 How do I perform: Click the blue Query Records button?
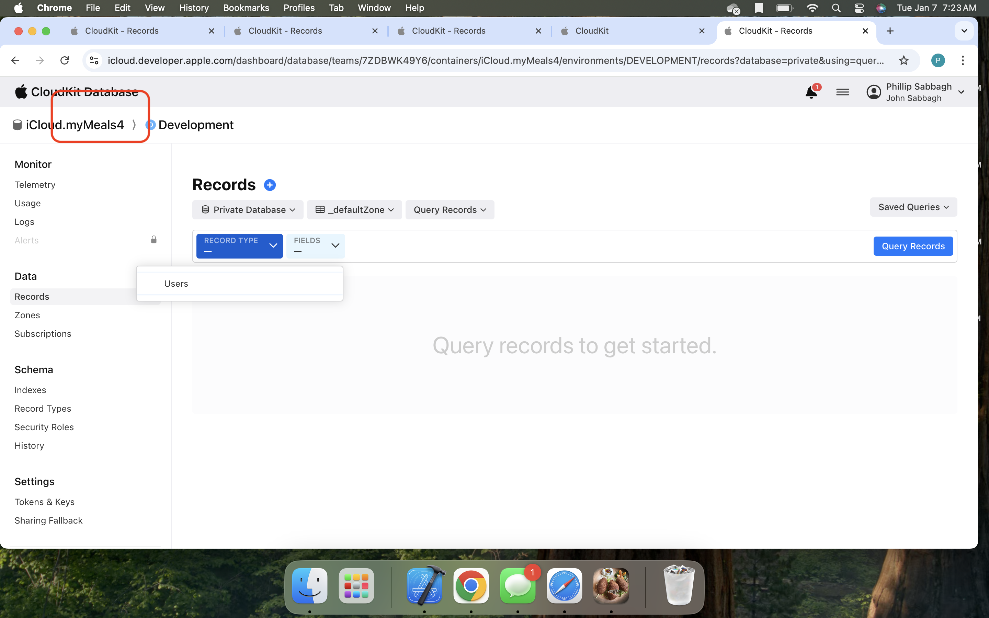(x=913, y=246)
